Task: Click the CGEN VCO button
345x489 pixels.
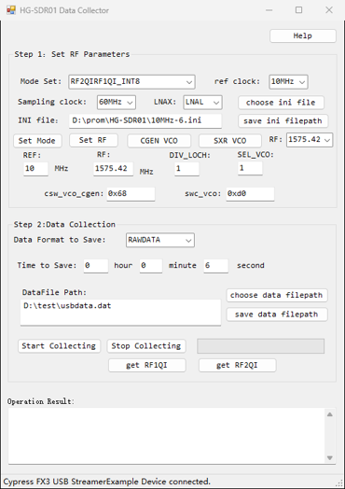Action: pos(159,141)
